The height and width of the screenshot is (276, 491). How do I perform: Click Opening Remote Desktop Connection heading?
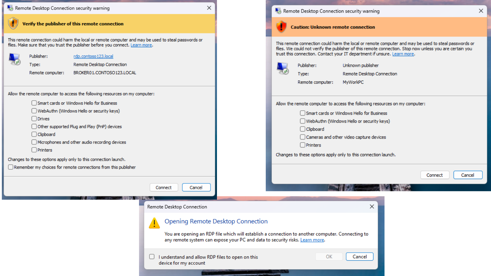[x=216, y=221]
